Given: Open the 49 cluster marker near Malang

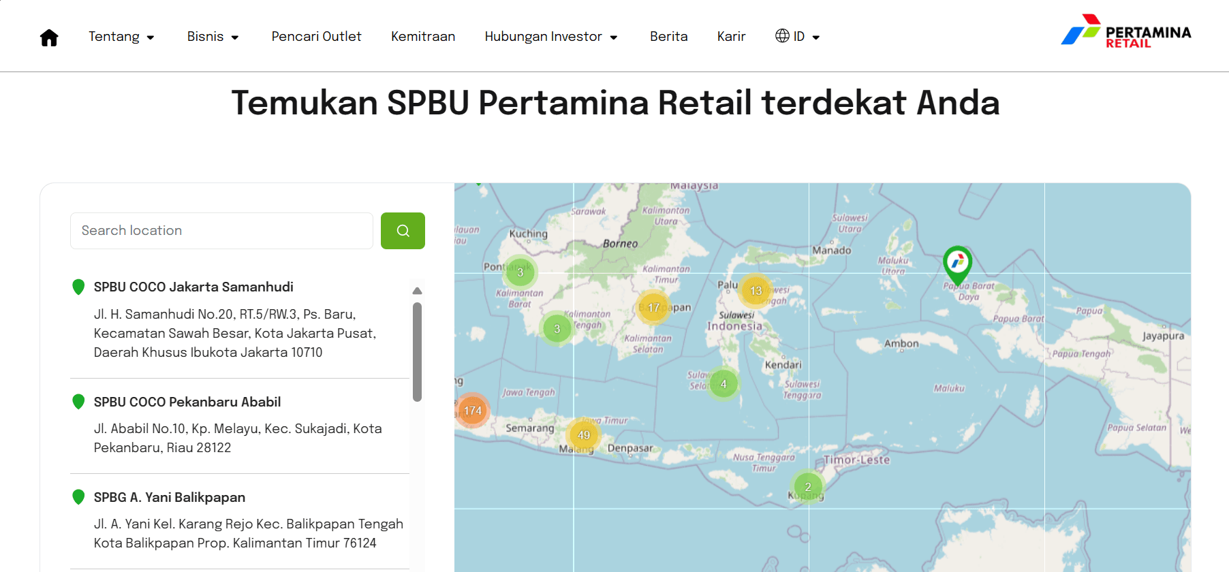Looking at the screenshot, I should click(584, 435).
